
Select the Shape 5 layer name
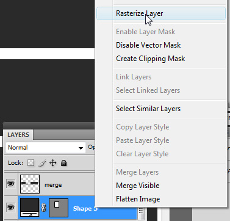85,209
